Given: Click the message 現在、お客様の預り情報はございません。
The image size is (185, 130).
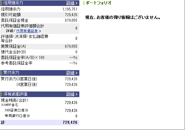Looking at the screenshot, I should [123, 17].
